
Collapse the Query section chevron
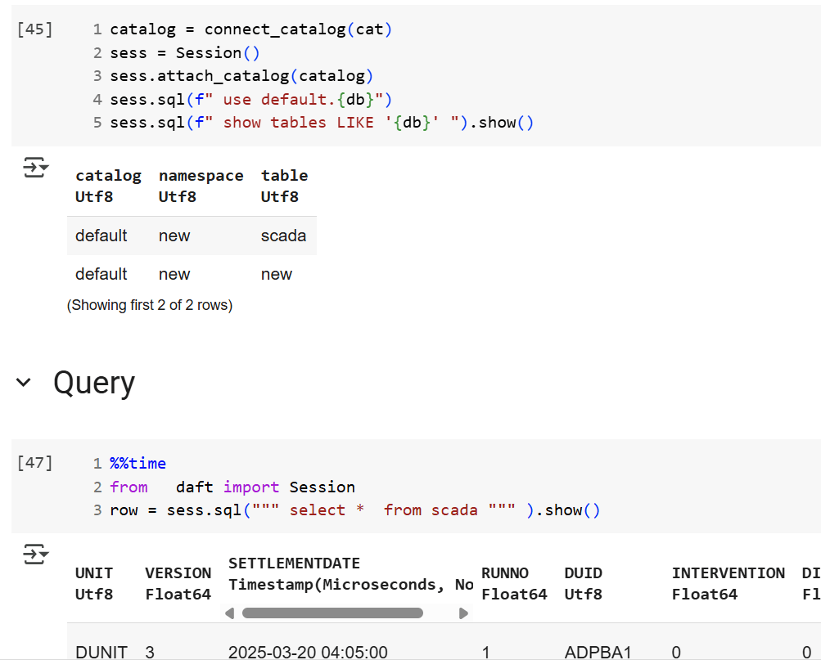tap(24, 383)
